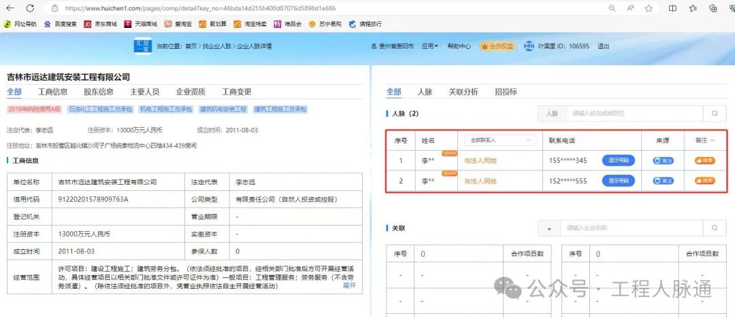The height and width of the screenshot is (318, 735).
Task: Click the 建筑机电安装工程 tag
Action: 223,109
